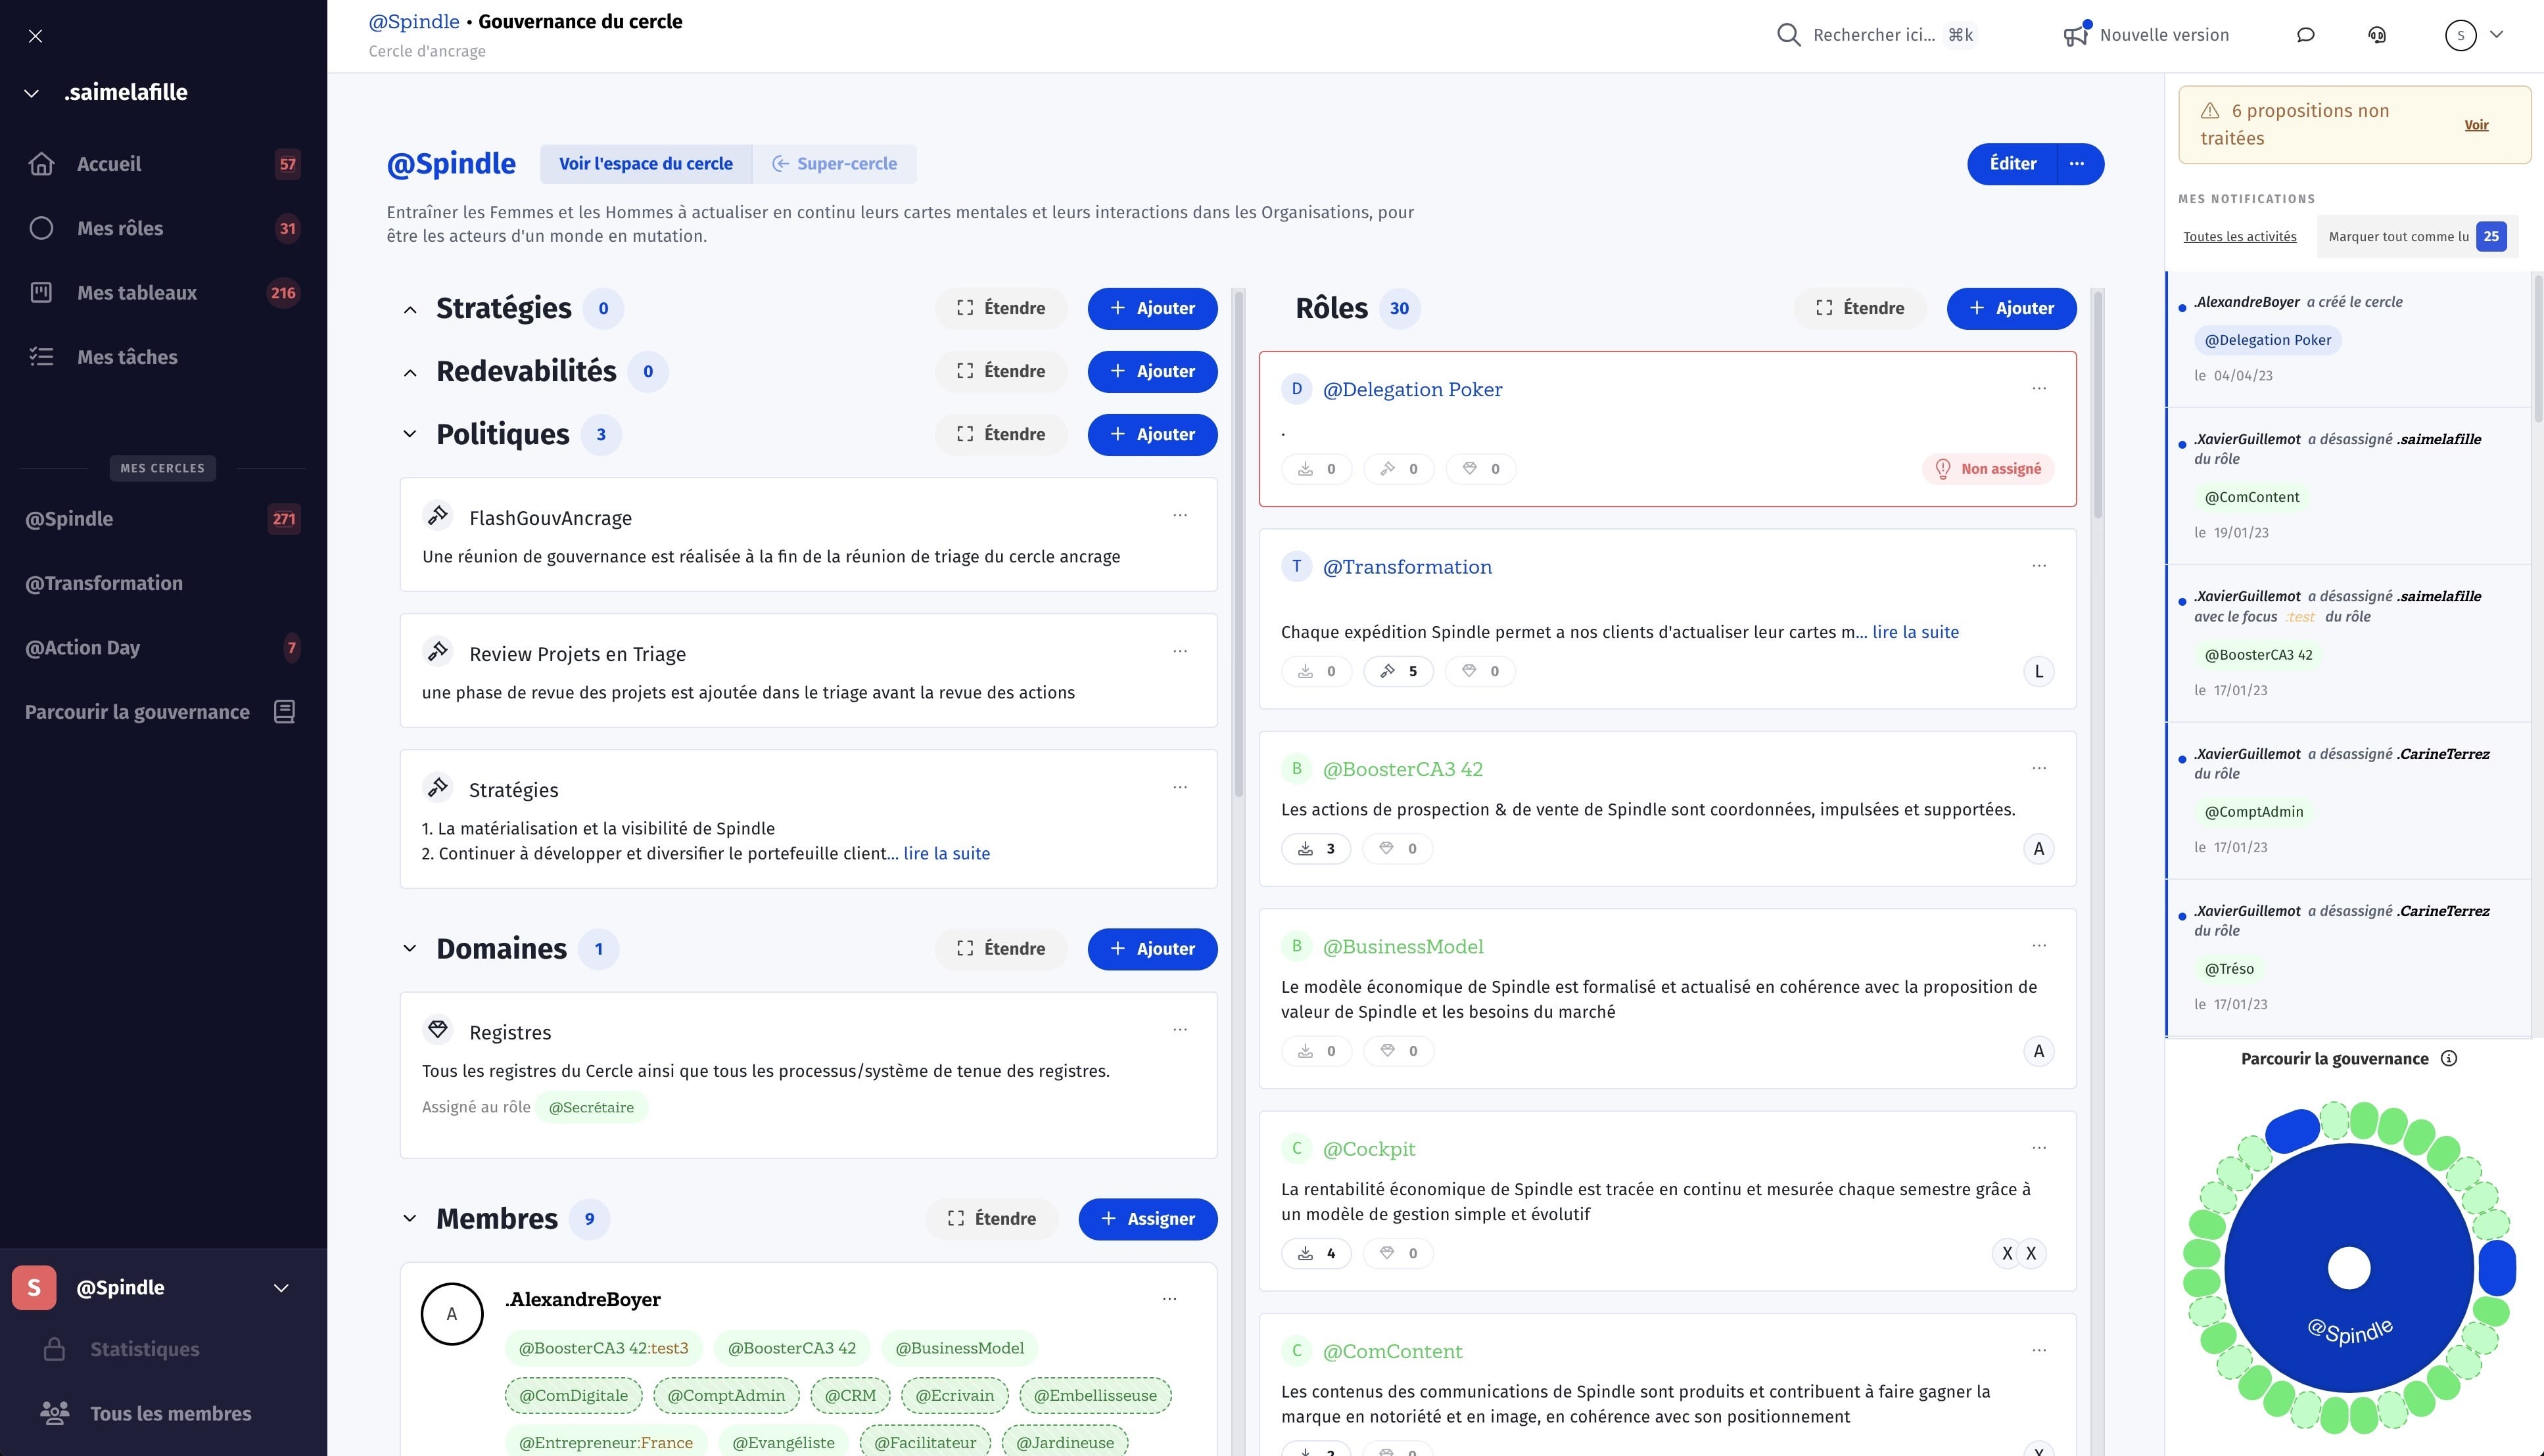Open the Parcourir la gouvernance book icon
This screenshot has height=1456, width=2544.
pos(284,712)
